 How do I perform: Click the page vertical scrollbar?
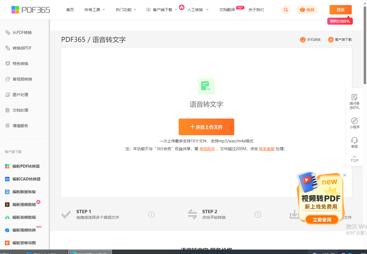click(x=365, y=46)
